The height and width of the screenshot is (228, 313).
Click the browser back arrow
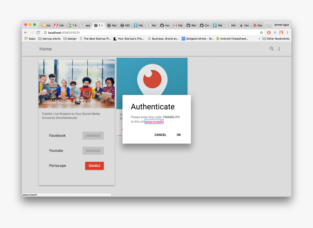tap(25, 32)
